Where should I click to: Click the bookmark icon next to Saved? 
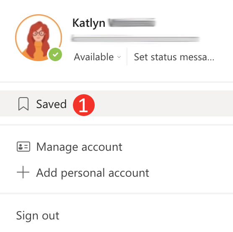pyautogui.click(x=23, y=104)
